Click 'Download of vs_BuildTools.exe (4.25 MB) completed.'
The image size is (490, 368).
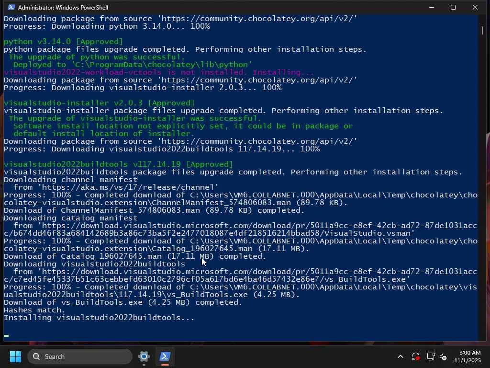click(123, 302)
